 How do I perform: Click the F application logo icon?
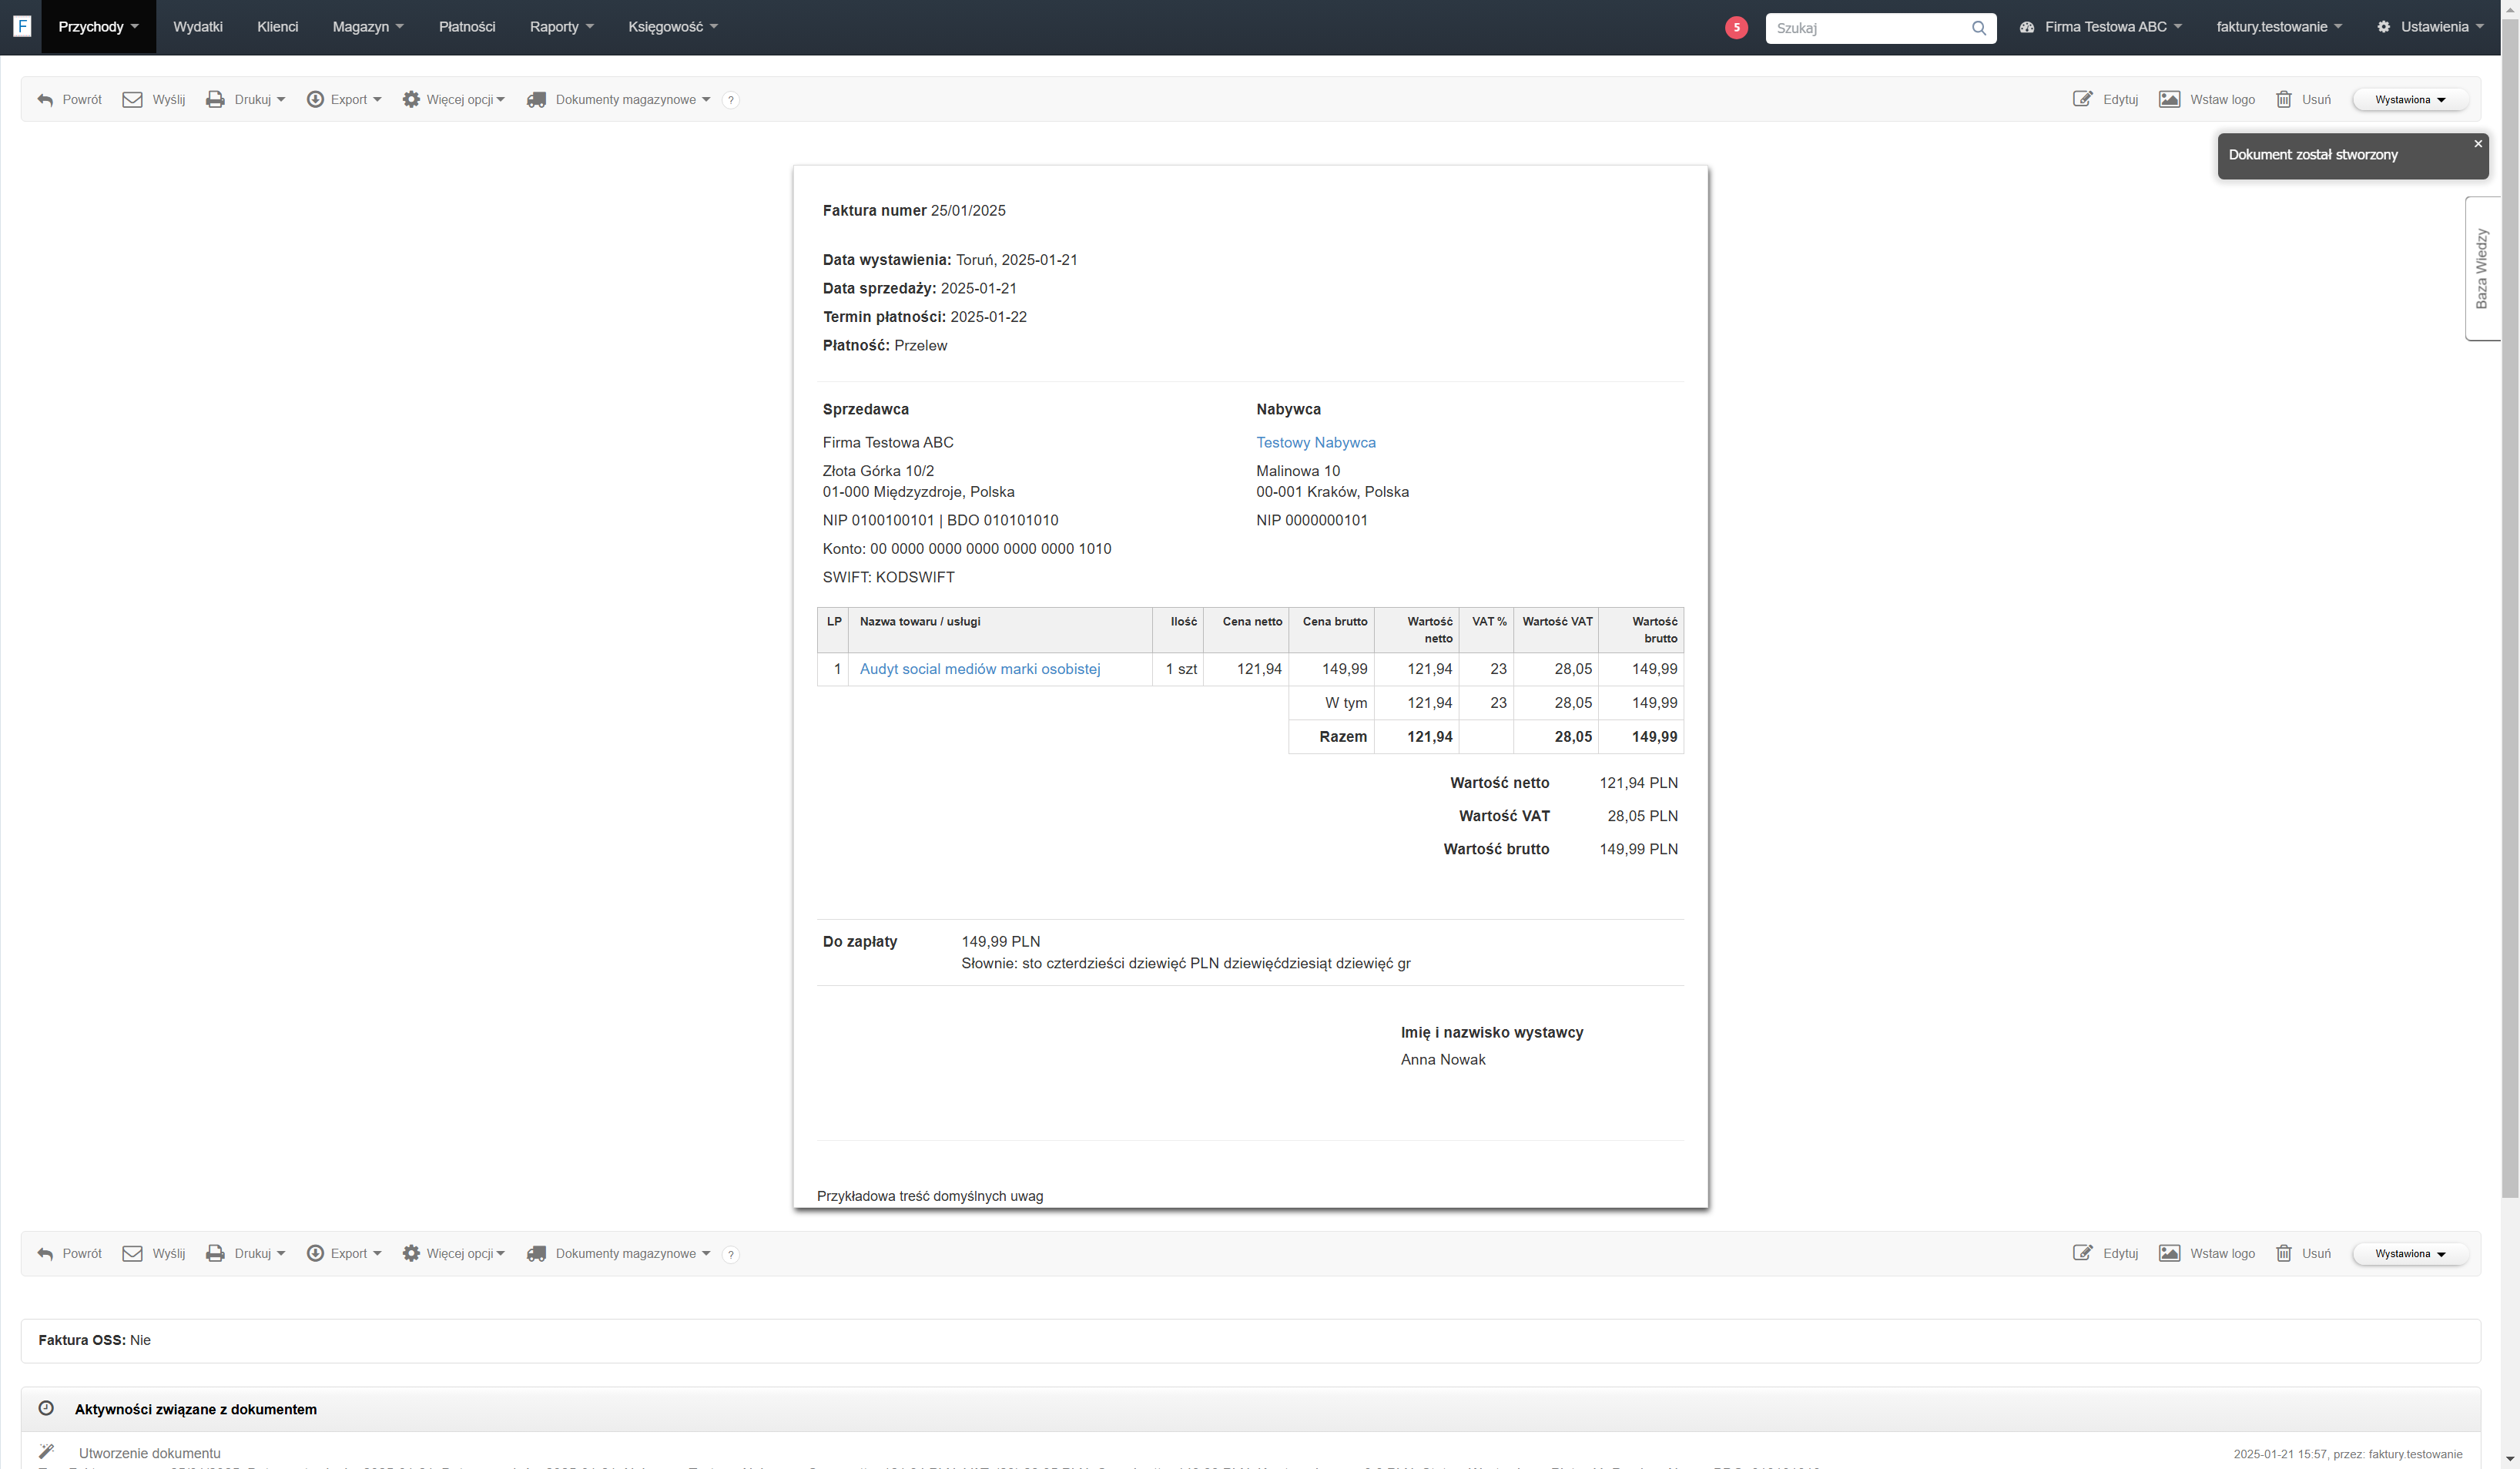pos(22,27)
